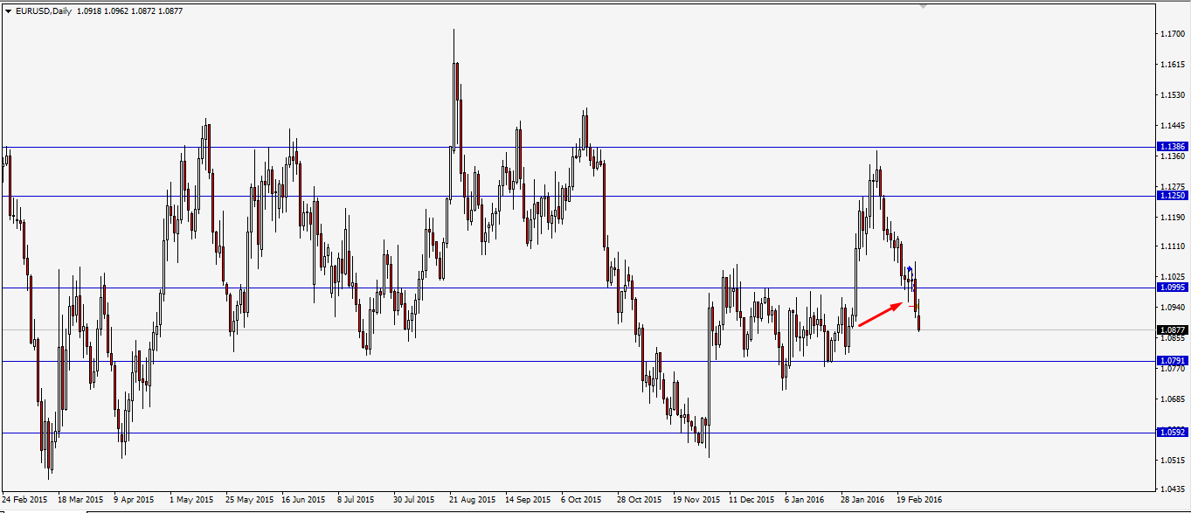The width and height of the screenshot is (1191, 513).
Task: Select the blue horizontal line at level 1.1250
Action: point(577,196)
